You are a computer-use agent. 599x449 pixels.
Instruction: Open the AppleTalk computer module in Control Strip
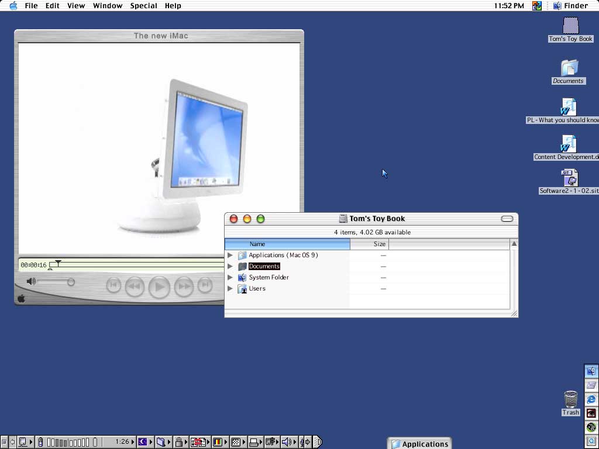tap(25, 442)
